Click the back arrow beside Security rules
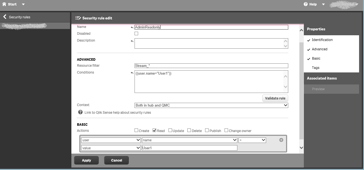This screenshot has width=364, height=170. coord(5,17)
